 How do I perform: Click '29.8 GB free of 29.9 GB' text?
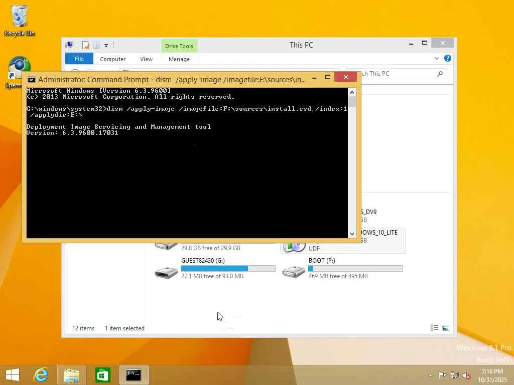point(210,248)
